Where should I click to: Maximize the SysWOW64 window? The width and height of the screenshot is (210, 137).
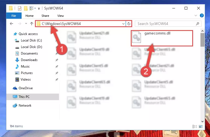[186, 8]
